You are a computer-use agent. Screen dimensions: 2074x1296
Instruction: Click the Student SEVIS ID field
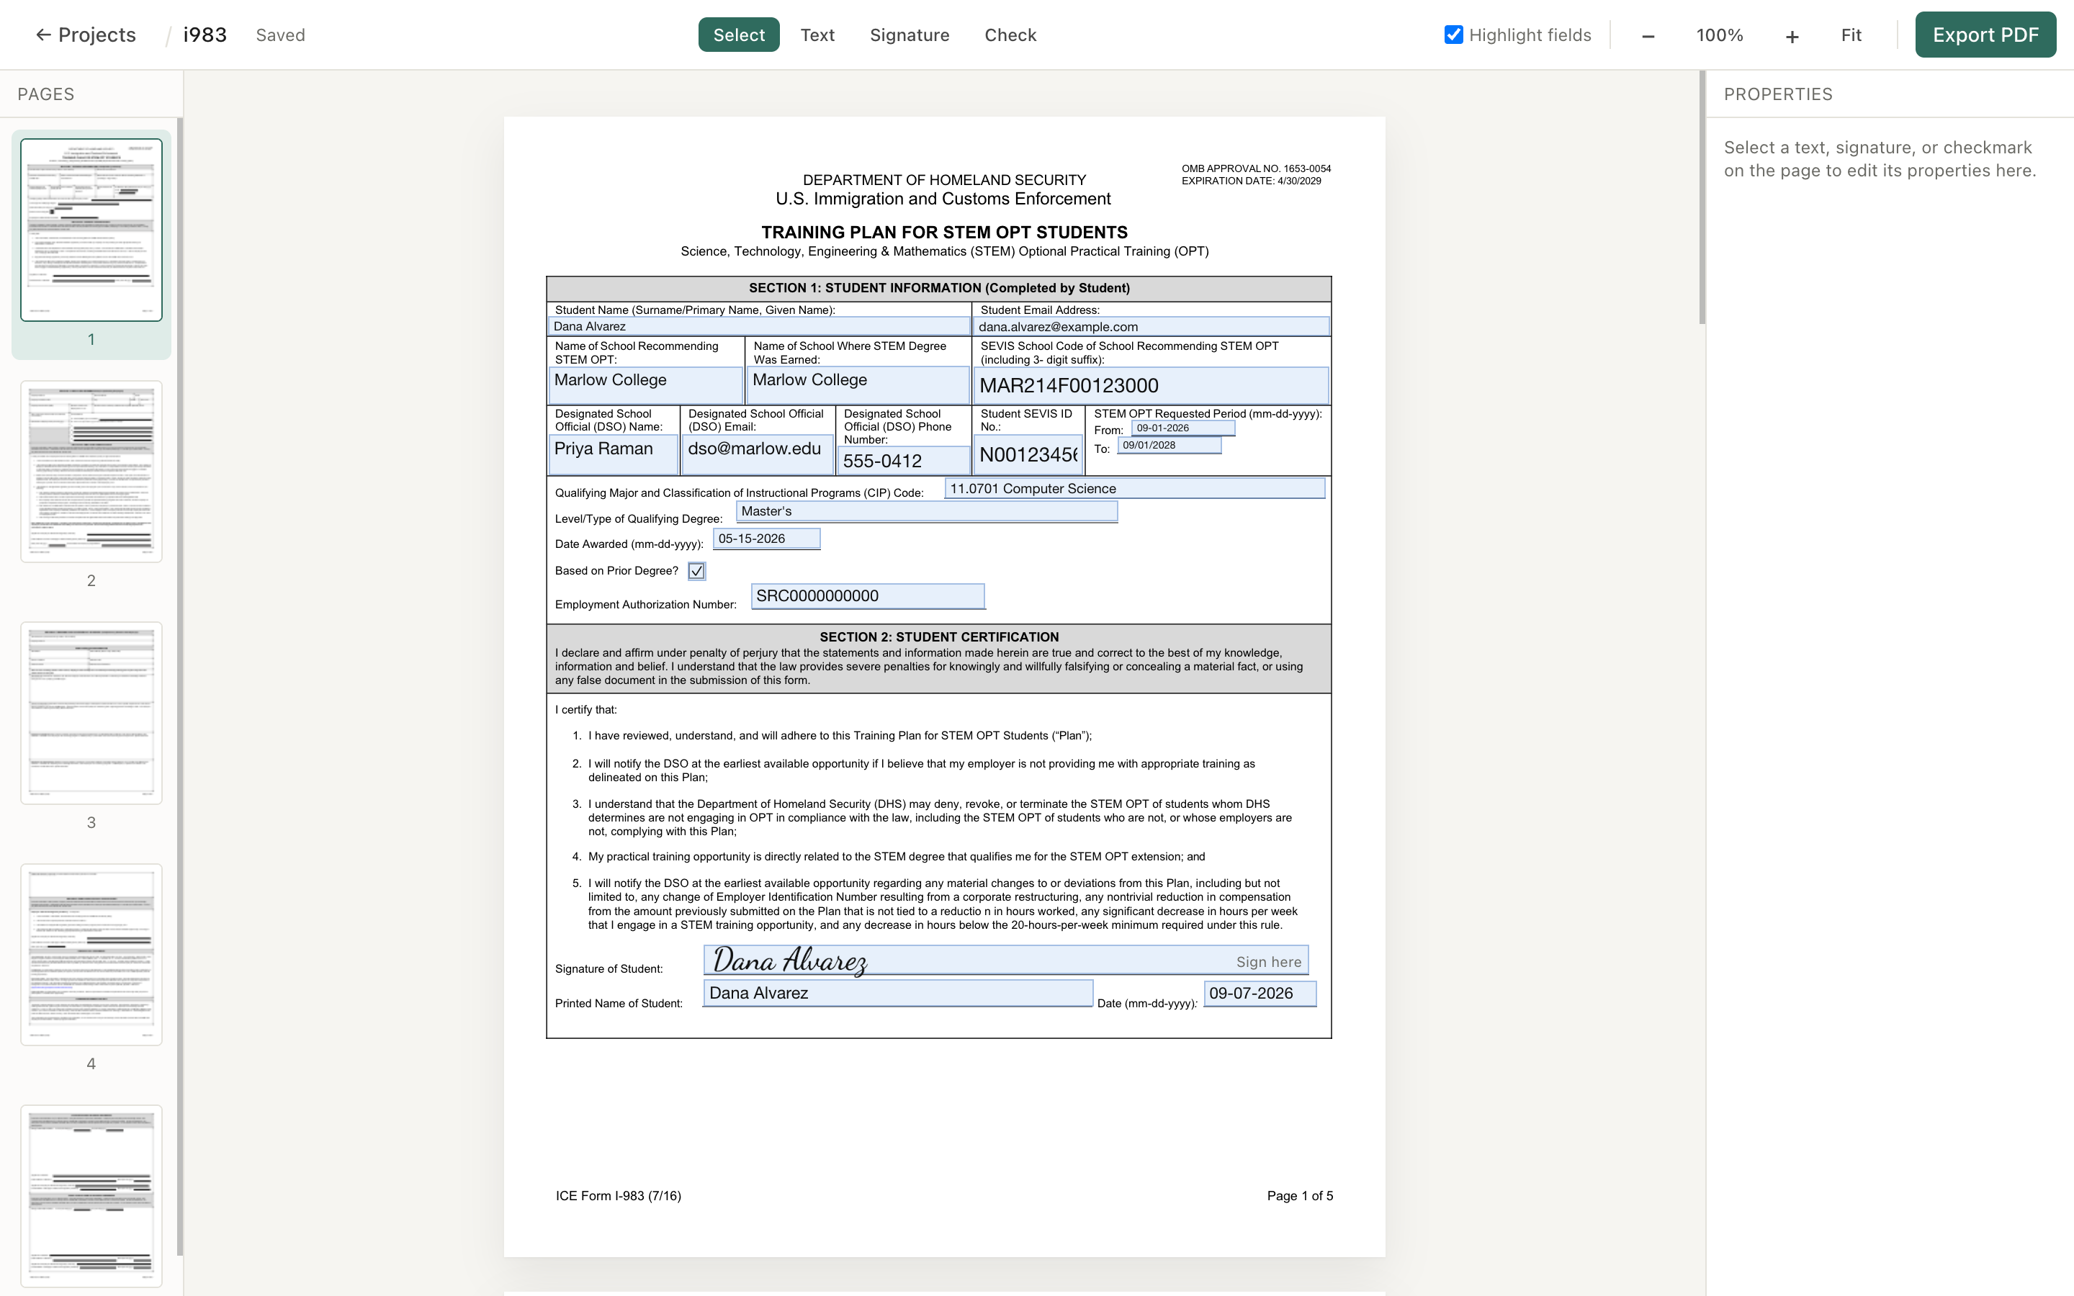click(1028, 455)
